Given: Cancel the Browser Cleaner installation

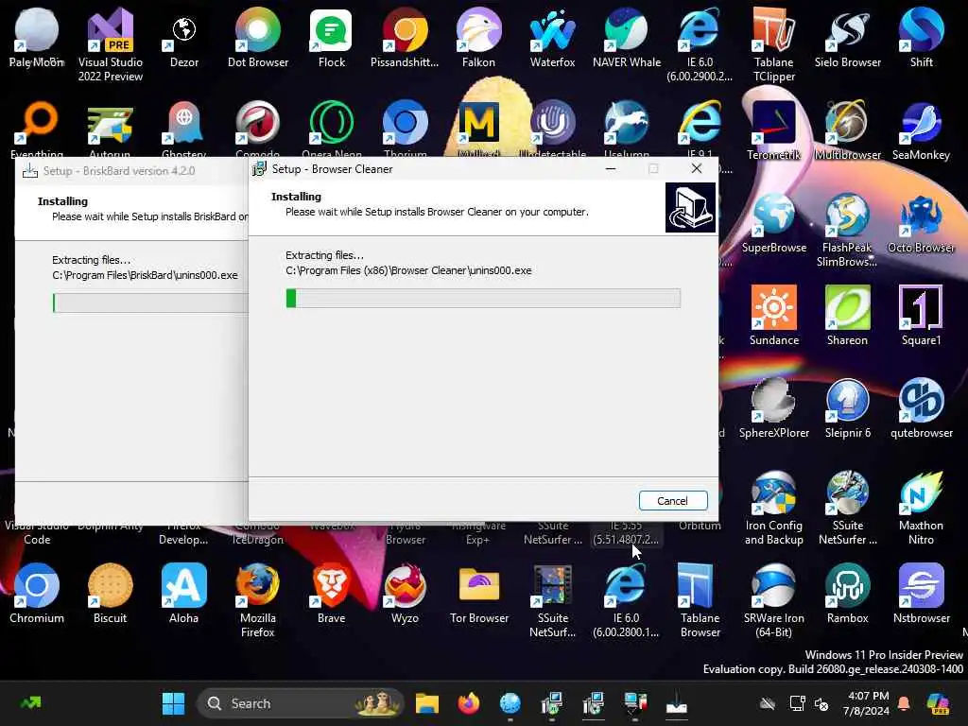Looking at the screenshot, I should [672, 501].
